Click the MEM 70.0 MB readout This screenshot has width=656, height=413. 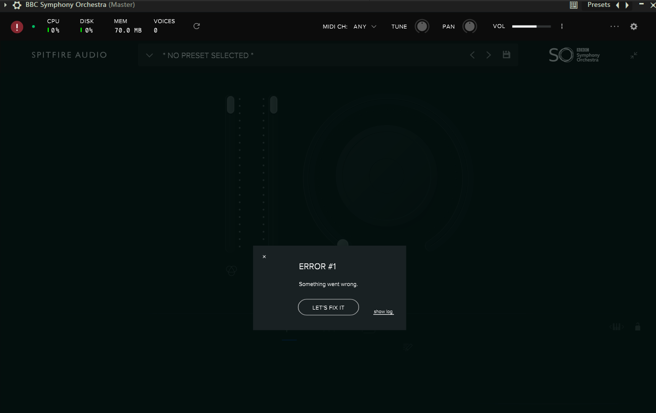[x=128, y=26]
